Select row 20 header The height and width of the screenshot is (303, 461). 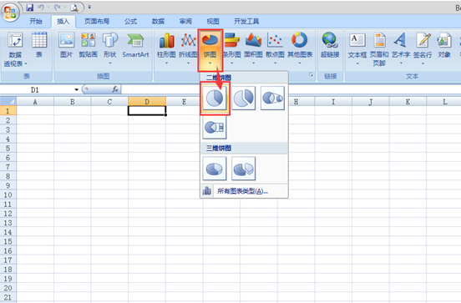tap(8, 288)
